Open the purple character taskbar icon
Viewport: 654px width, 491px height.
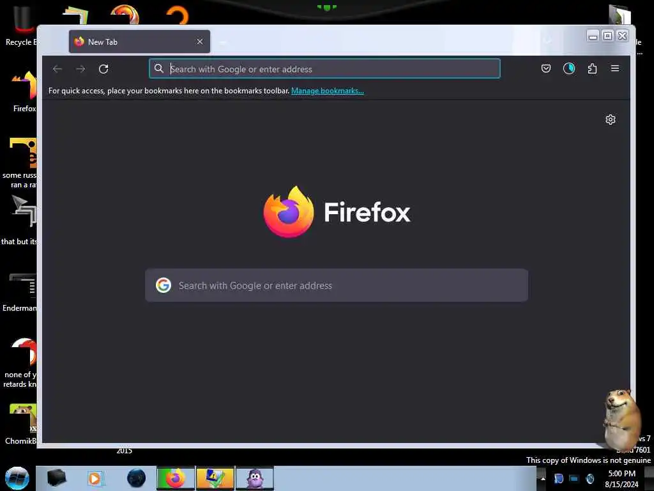pos(255,478)
